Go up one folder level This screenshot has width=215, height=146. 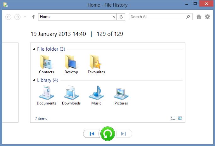34,17
